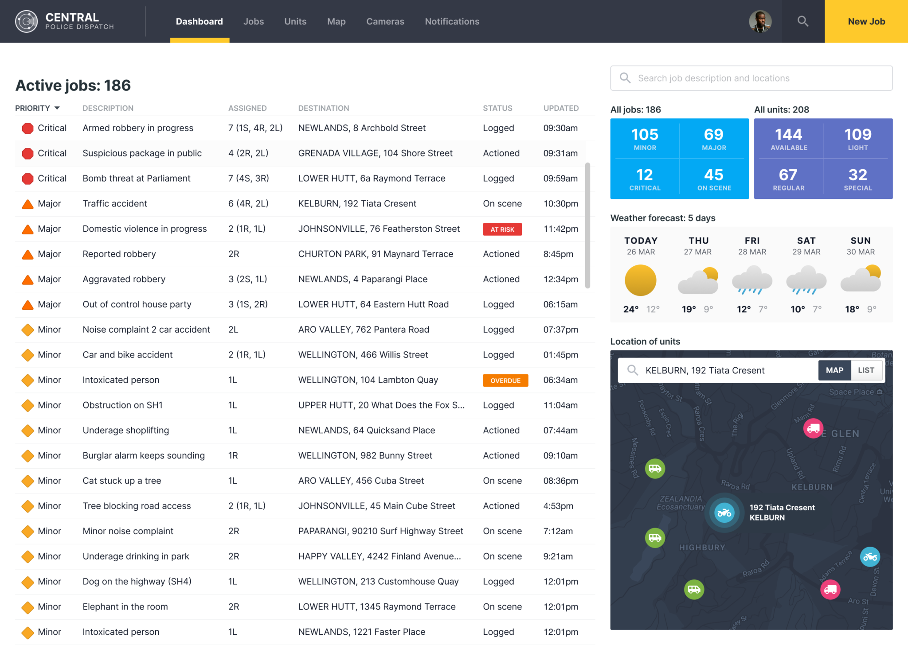Click the Major triangle icon for Traffic accident
Viewport: 908px width, 645px height.
point(27,203)
